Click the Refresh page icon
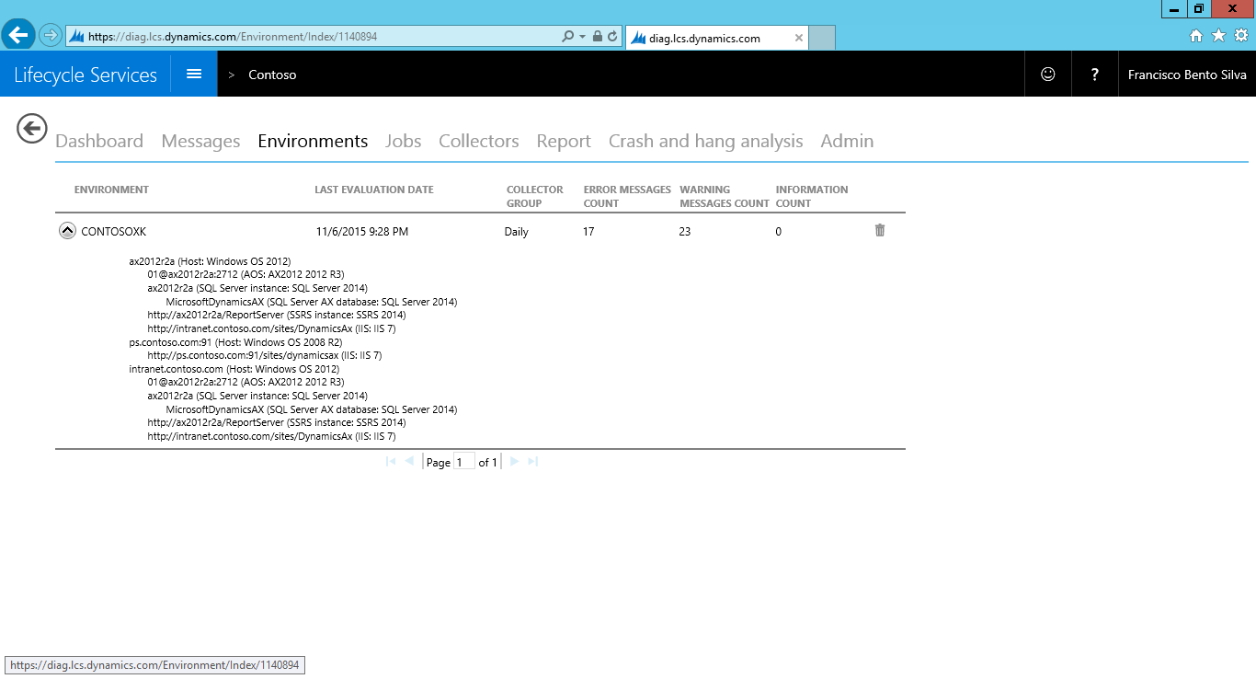The width and height of the screenshot is (1256, 679). (612, 37)
